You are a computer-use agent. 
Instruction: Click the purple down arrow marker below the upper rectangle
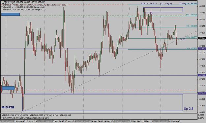click(x=151, y=13)
